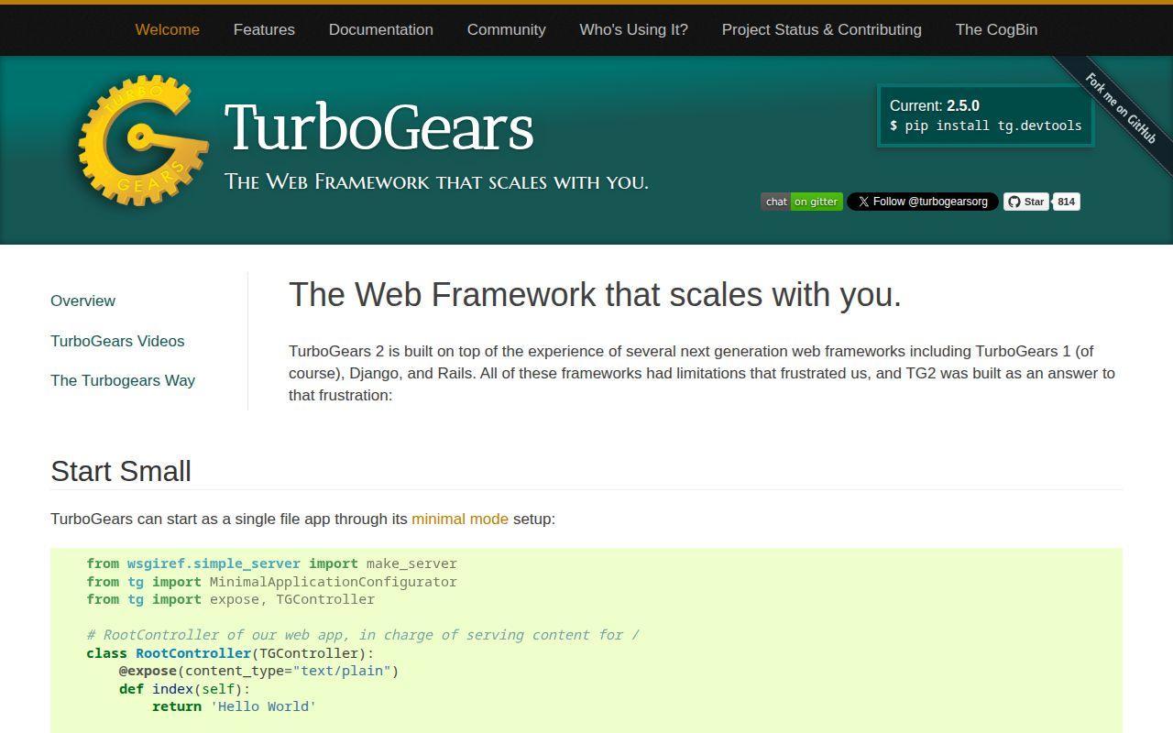Screen dimensions: 1173x733
Task: Open the Community page
Action: [507, 29]
